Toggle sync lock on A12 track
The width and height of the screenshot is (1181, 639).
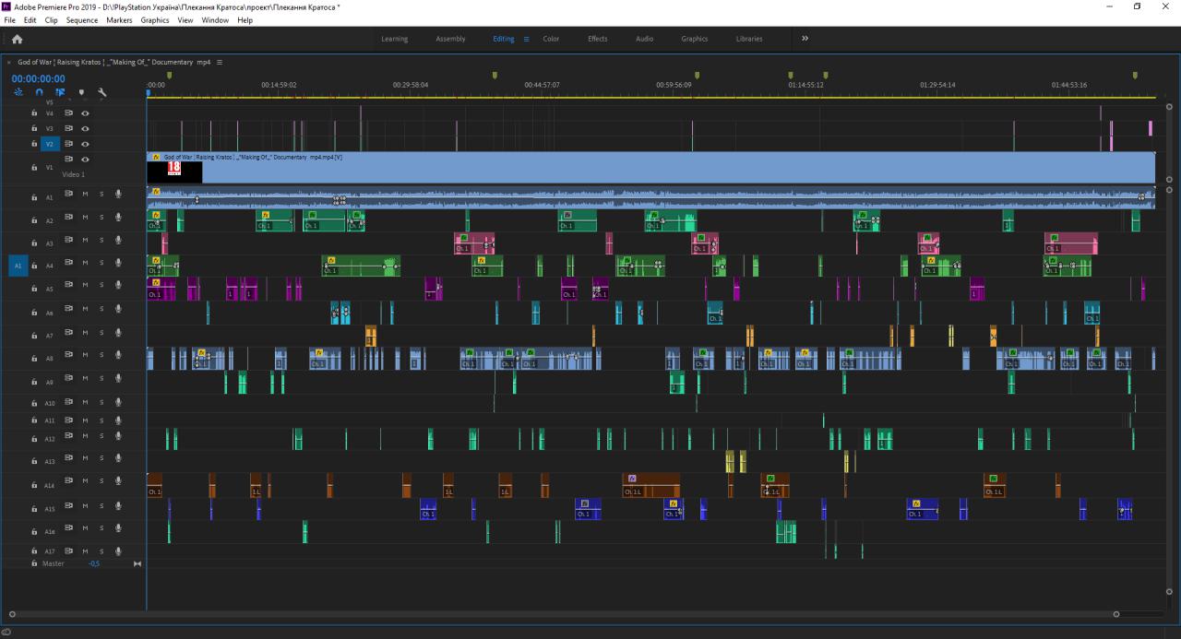68,436
